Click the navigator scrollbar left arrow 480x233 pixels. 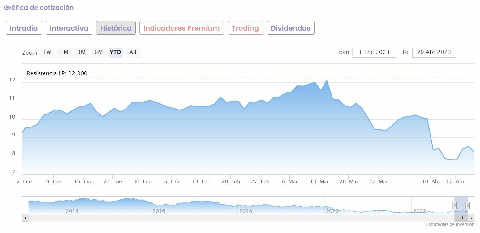25,218
